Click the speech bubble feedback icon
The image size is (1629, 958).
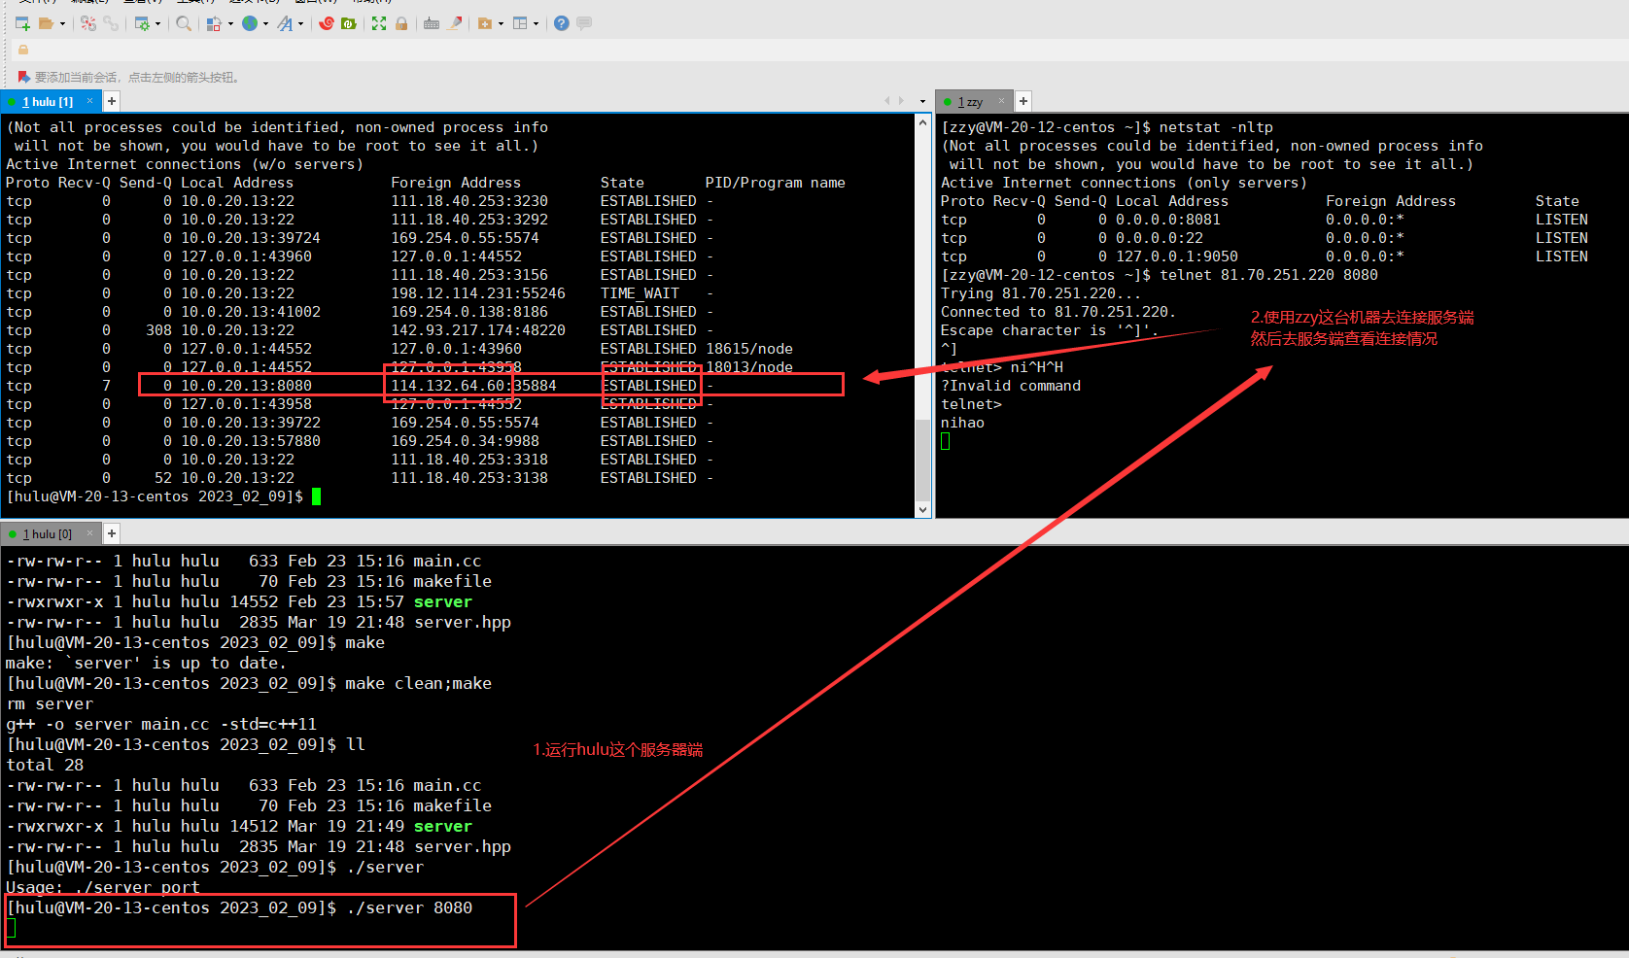[x=584, y=23]
